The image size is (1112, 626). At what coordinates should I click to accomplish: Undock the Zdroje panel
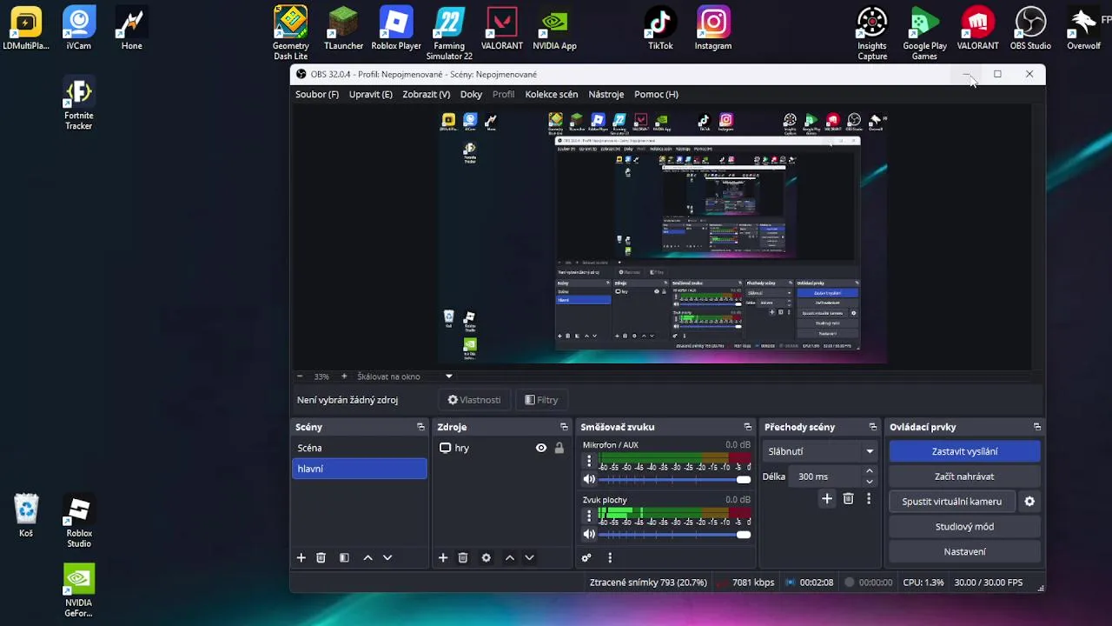click(564, 427)
